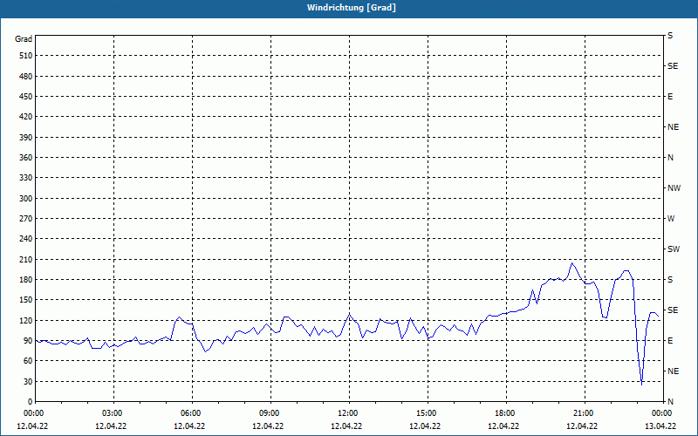Click the 120 value on the left axis

pyautogui.click(x=26, y=320)
